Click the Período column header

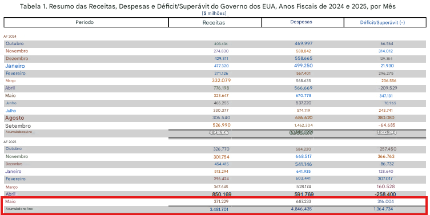coord(85,22)
